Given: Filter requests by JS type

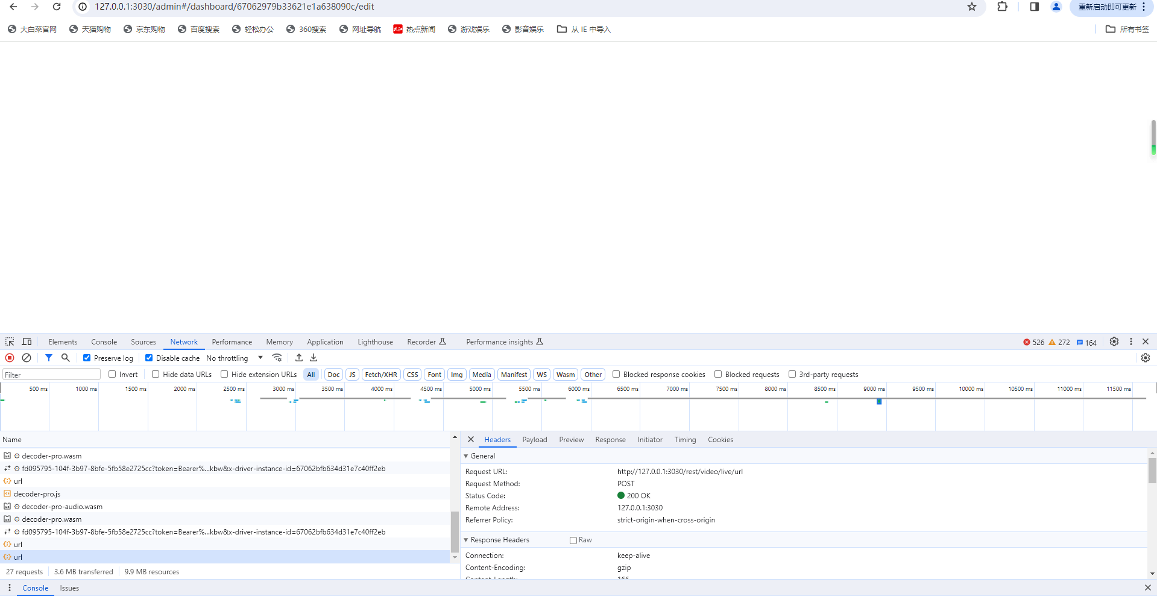Looking at the screenshot, I should pos(352,374).
